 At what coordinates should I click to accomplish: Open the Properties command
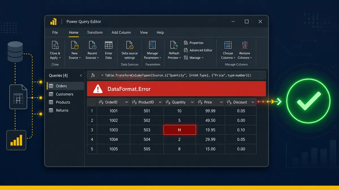pos(194,43)
